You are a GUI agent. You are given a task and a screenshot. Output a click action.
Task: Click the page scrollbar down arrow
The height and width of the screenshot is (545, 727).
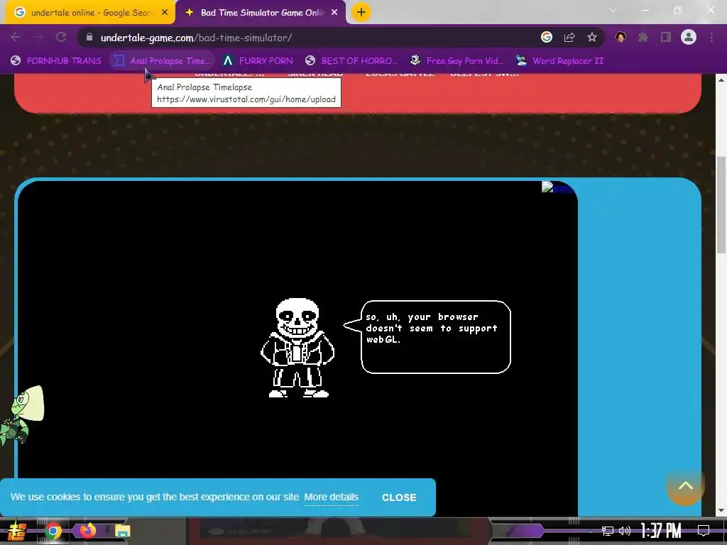tap(721, 510)
